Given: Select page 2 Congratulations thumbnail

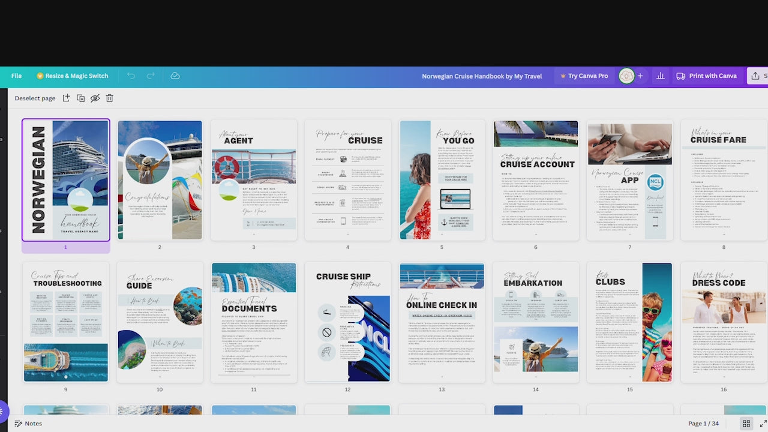Looking at the screenshot, I should (160, 180).
